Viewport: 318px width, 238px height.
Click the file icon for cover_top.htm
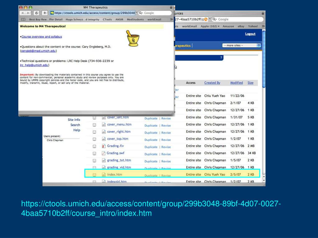click(104, 139)
